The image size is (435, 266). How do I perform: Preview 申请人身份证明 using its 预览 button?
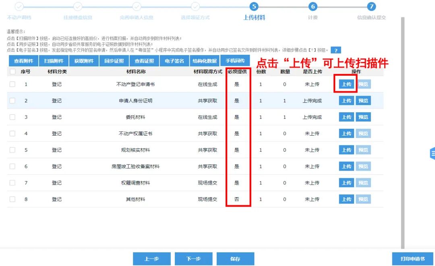pyautogui.click(x=364, y=100)
